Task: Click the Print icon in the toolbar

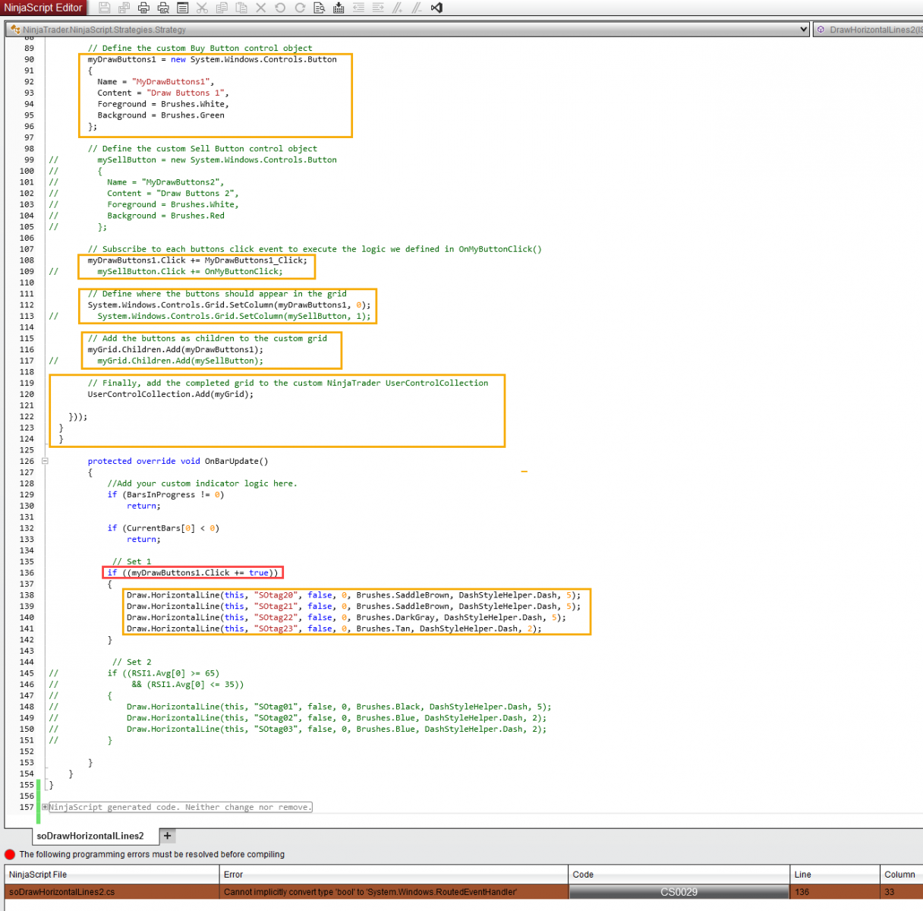Action: tap(143, 8)
